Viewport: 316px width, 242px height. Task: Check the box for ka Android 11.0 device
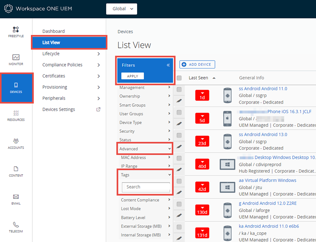tap(179, 227)
